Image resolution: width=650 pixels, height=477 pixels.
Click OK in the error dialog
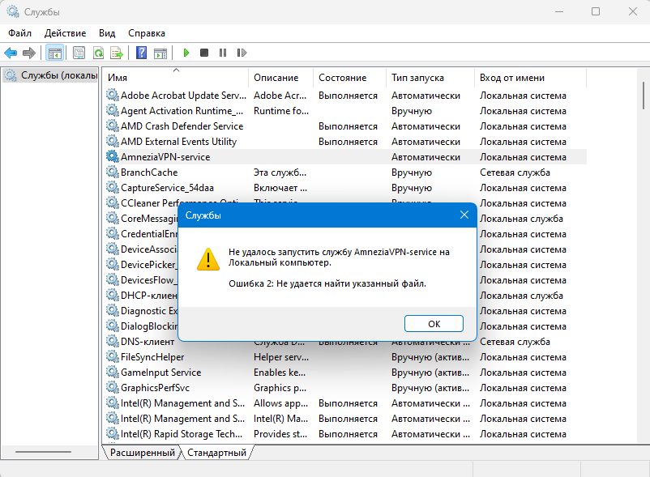coord(434,323)
